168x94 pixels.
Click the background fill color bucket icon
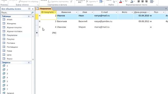[132, 2]
